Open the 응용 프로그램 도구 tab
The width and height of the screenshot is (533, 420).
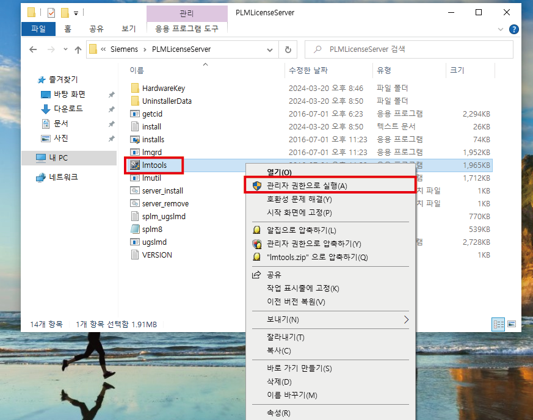coord(187,29)
